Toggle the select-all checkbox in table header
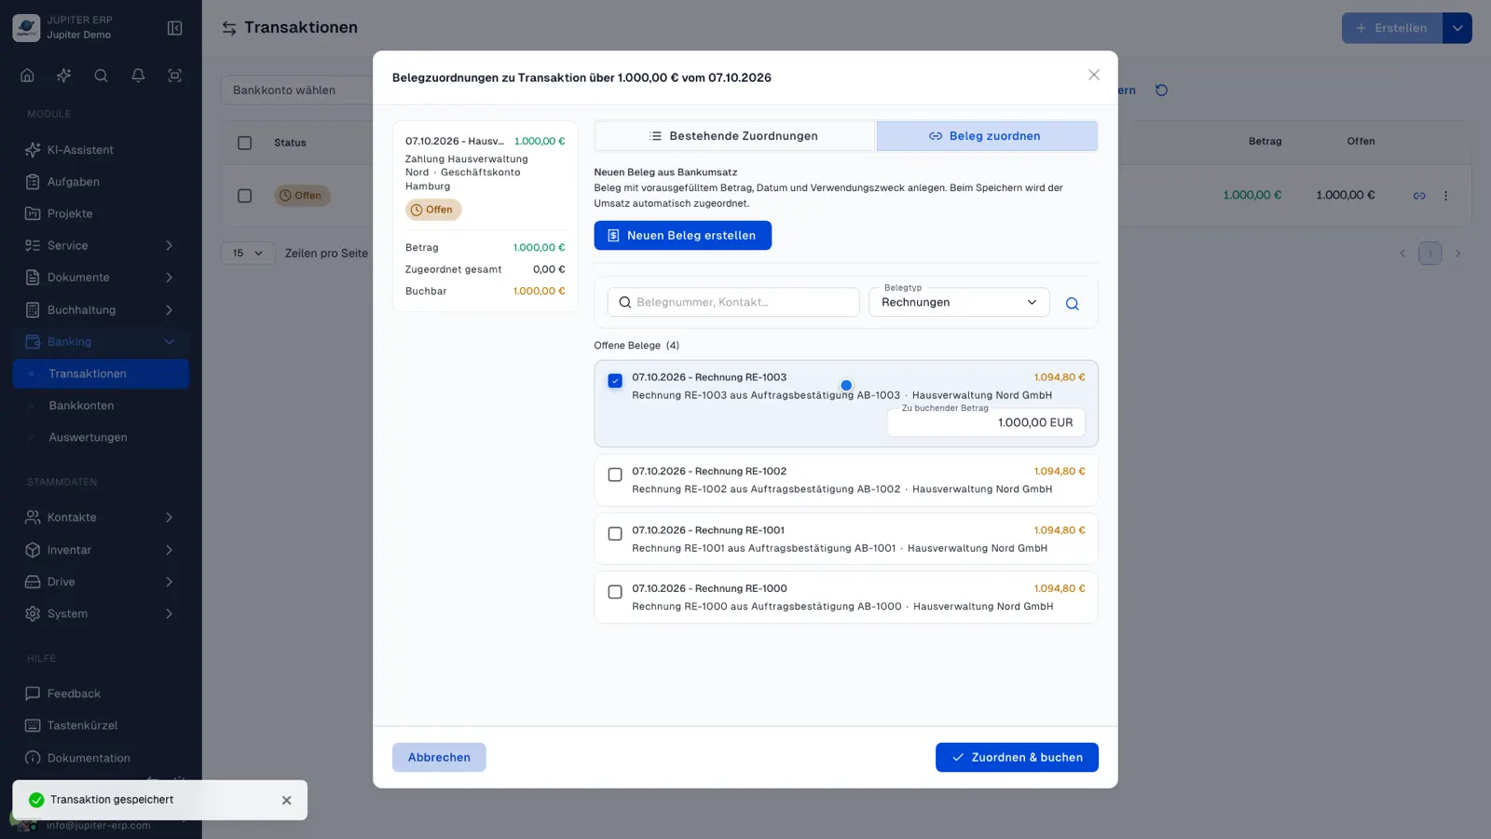1491x839 pixels. [x=244, y=143]
